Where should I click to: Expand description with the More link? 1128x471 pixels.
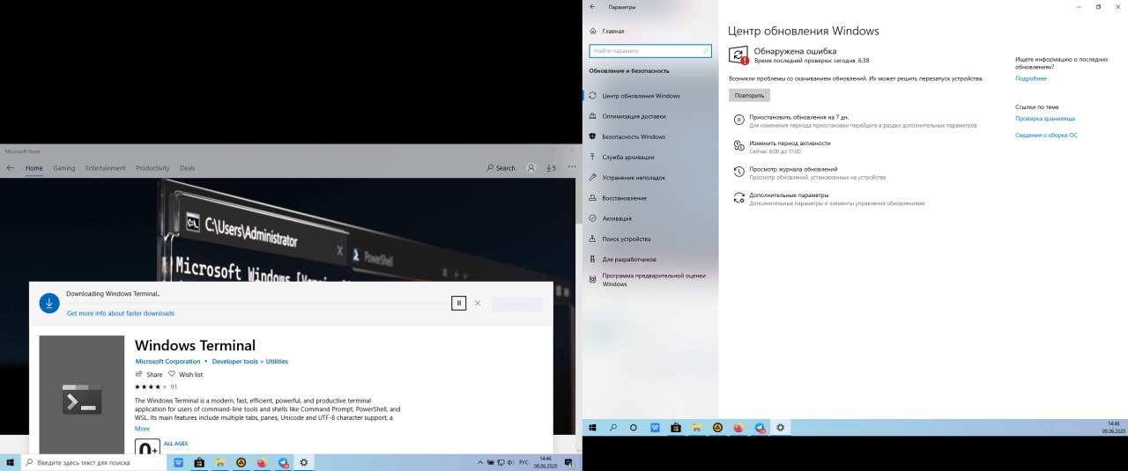point(142,429)
